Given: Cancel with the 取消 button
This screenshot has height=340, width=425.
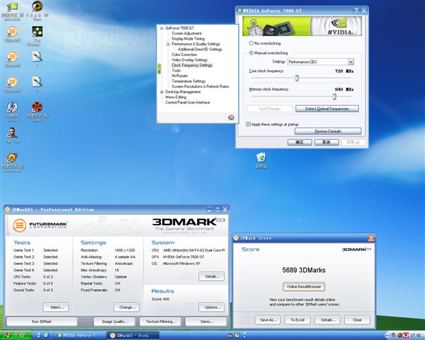Looking at the screenshot, I should click(x=327, y=142).
